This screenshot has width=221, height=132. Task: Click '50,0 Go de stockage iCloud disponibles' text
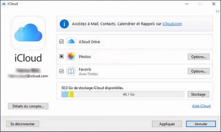click(x=92, y=88)
